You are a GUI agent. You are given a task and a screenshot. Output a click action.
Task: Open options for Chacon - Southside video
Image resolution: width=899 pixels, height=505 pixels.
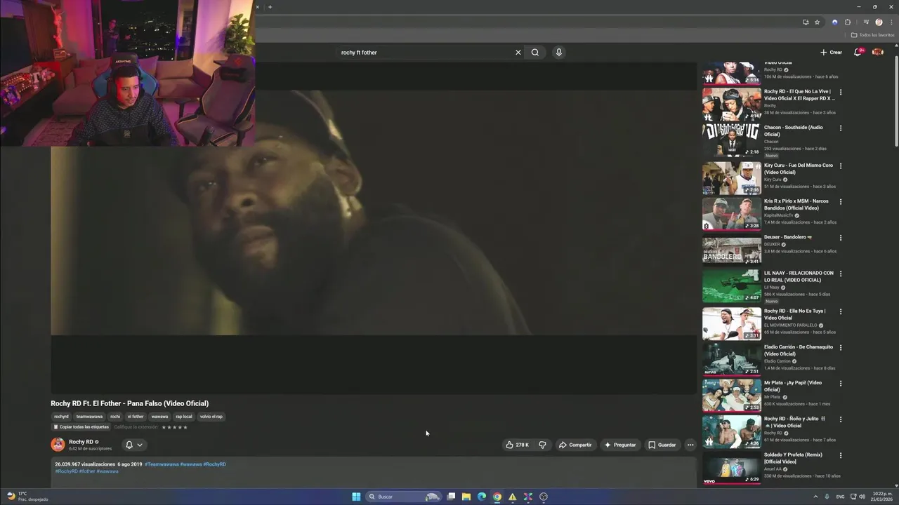[x=841, y=128]
